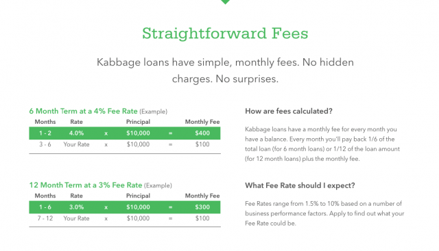This screenshot has width=439, height=251.
Task: Click 'Principal' header in second table
Action: pos(138,196)
